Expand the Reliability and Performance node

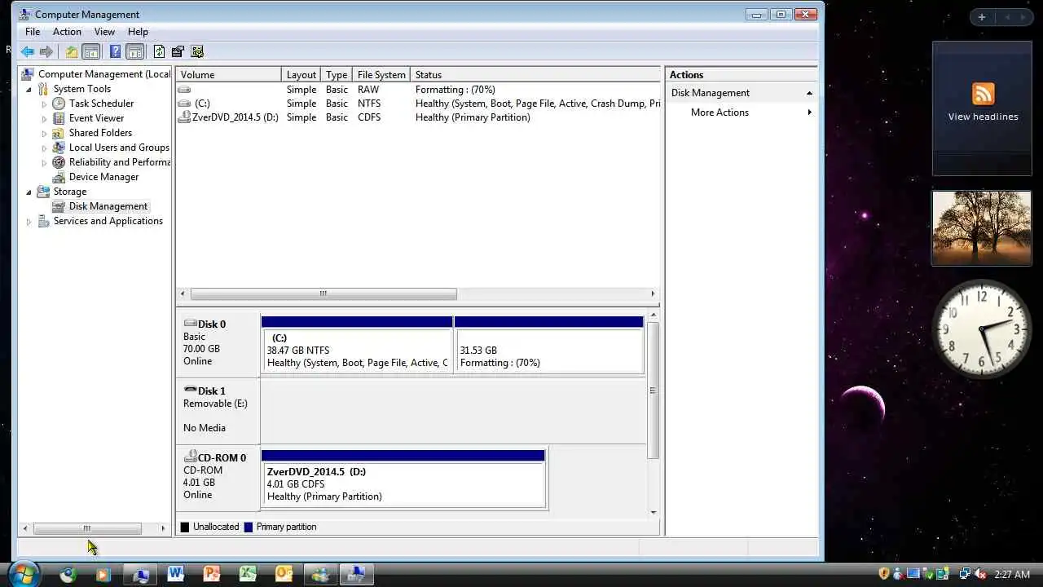tap(44, 162)
